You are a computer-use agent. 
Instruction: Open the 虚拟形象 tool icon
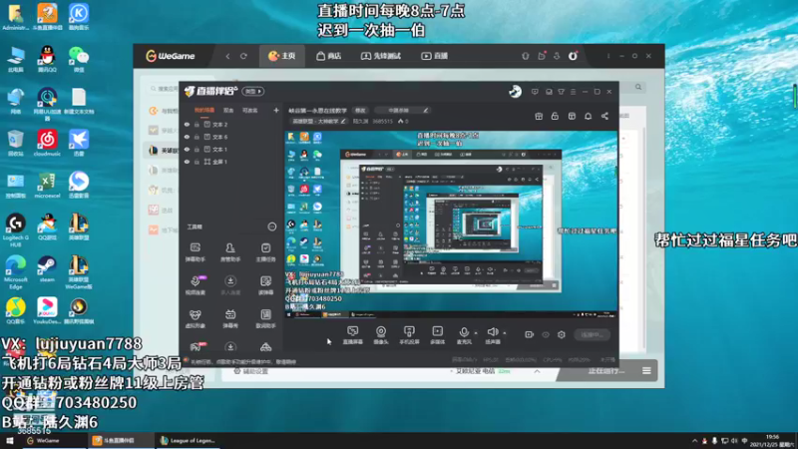pos(195,318)
